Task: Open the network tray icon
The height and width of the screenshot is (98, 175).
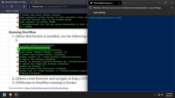Action: click(x=159, y=95)
